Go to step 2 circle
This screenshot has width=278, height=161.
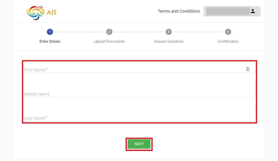tap(109, 32)
